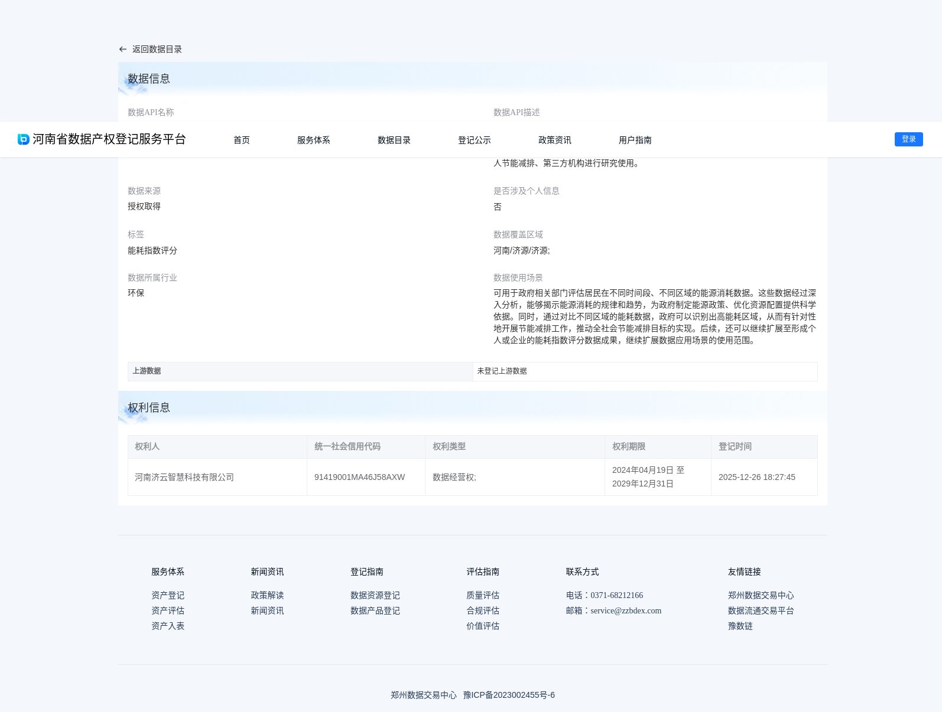
Task: Select rights holder 河南济云智慧科技有限公司 cell
Action: click(x=217, y=477)
